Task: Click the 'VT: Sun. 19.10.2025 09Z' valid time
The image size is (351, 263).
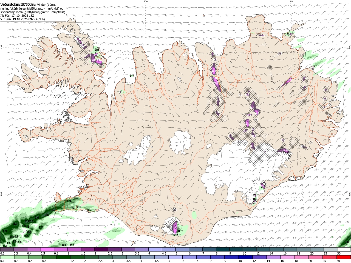Action: [x=17, y=19]
